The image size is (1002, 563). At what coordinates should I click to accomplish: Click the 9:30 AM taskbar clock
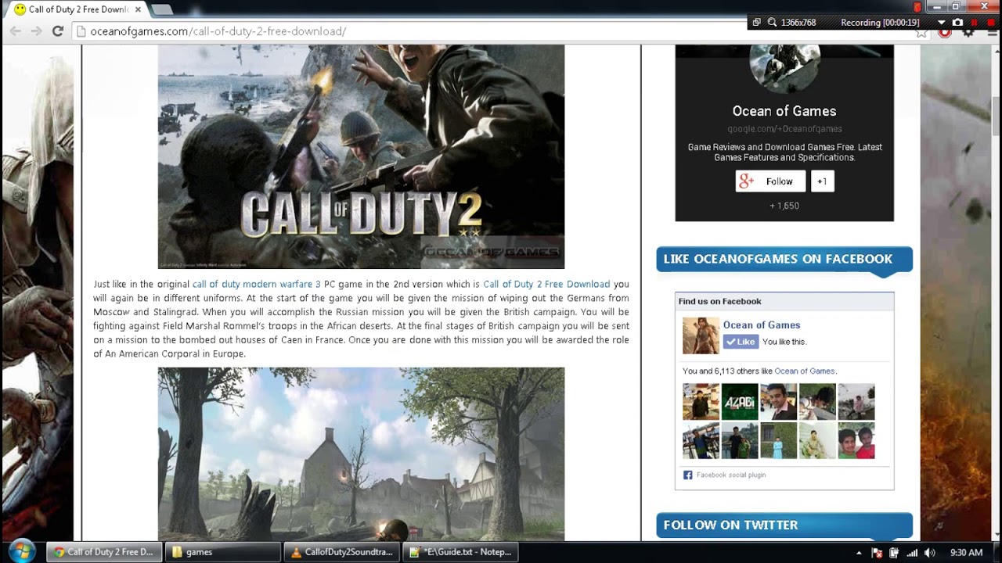(966, 553)
